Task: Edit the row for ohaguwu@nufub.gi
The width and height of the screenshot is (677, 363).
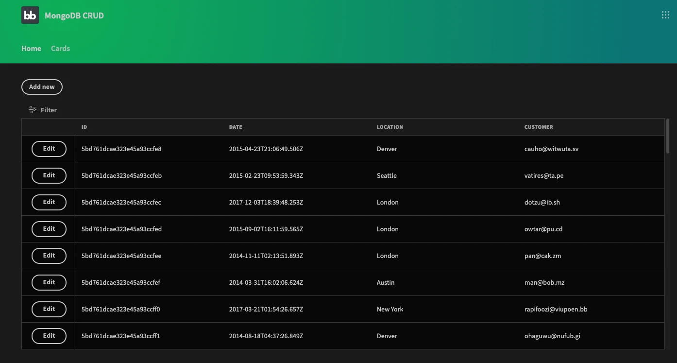Action: (x=49, y=336)
